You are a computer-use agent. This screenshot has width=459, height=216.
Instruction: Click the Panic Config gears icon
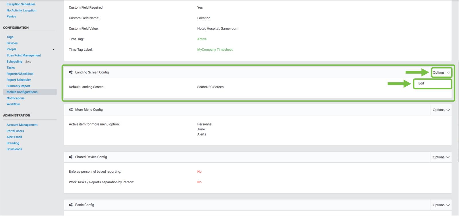pos(71,205)
